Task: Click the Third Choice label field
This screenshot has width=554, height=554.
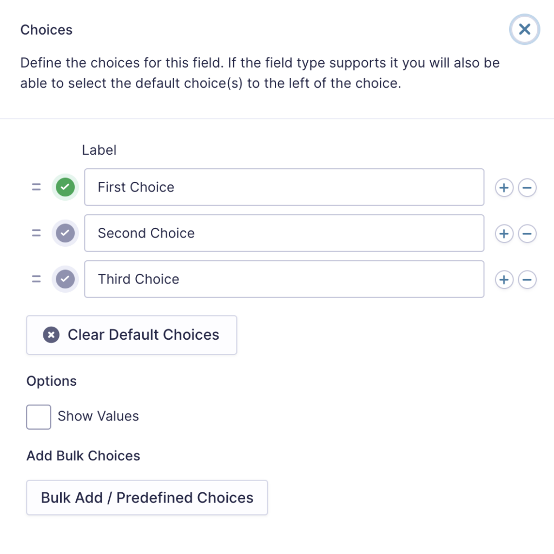Action: [284, 279]
